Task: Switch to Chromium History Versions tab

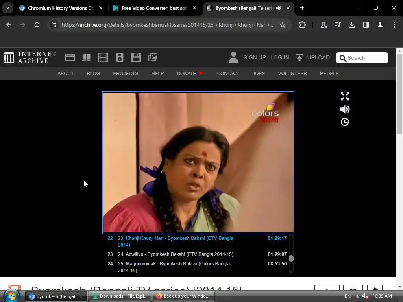Action: click(61, 8)
